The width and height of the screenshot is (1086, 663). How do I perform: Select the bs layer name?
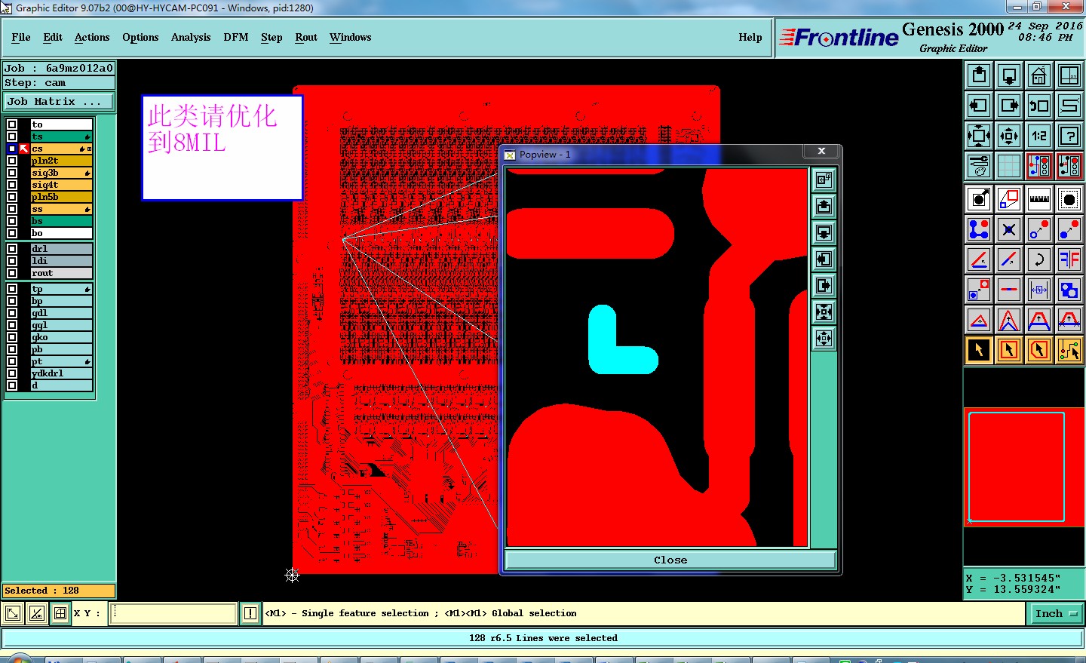(61, 221)
